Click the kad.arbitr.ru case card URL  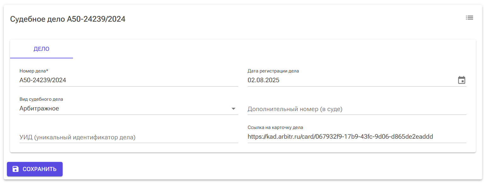[x=340, y=137]
